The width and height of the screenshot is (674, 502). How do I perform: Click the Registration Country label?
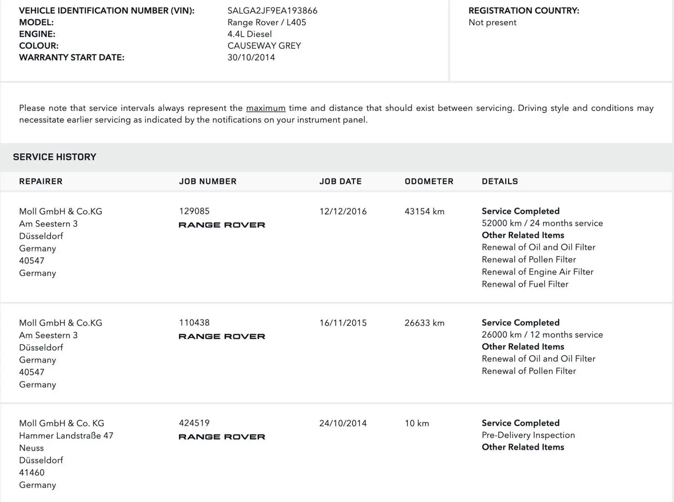pyautogui.click(x=524, y=11)
